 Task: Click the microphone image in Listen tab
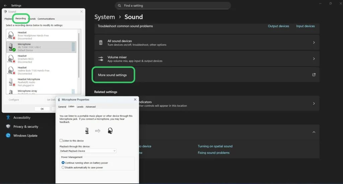(87, 131)
